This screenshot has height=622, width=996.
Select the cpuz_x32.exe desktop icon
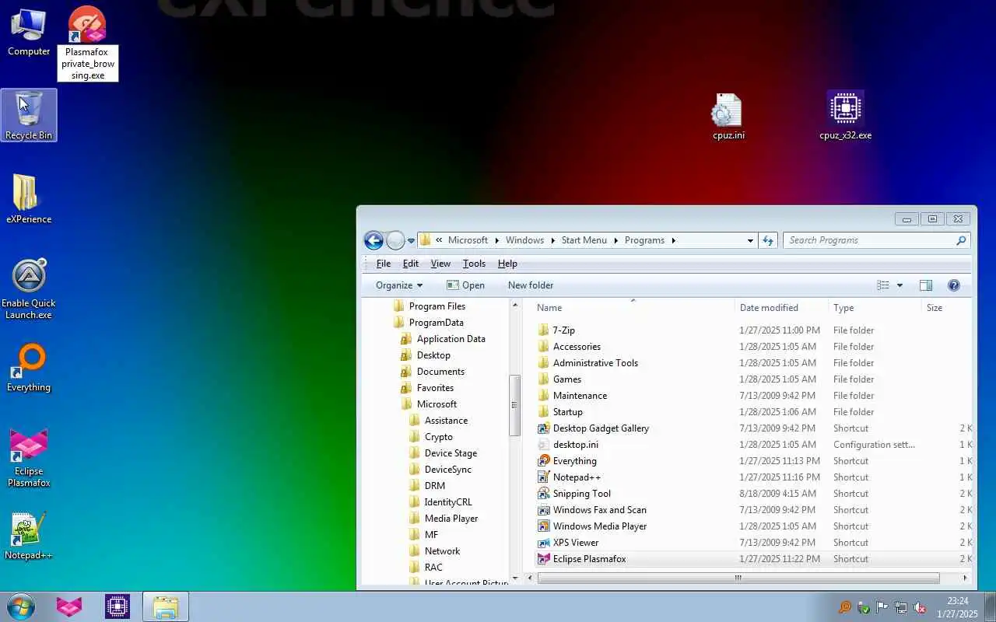tap(845, 115)
